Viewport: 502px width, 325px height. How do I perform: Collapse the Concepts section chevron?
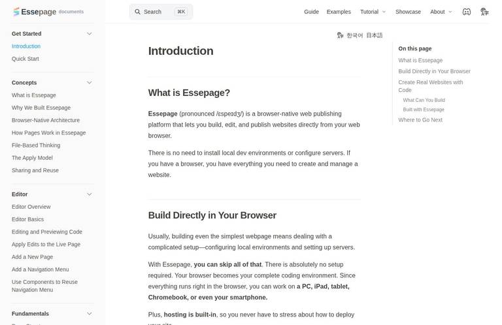tap(90, 82)
